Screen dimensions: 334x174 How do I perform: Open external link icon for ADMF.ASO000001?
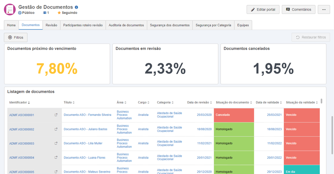[x=56, y=115]
